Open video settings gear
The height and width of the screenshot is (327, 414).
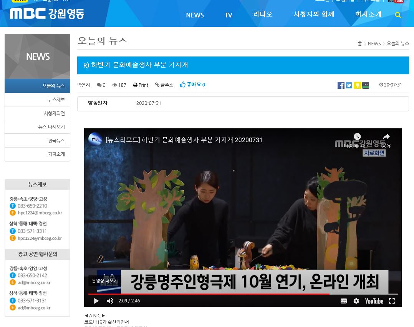click(356, 301)
